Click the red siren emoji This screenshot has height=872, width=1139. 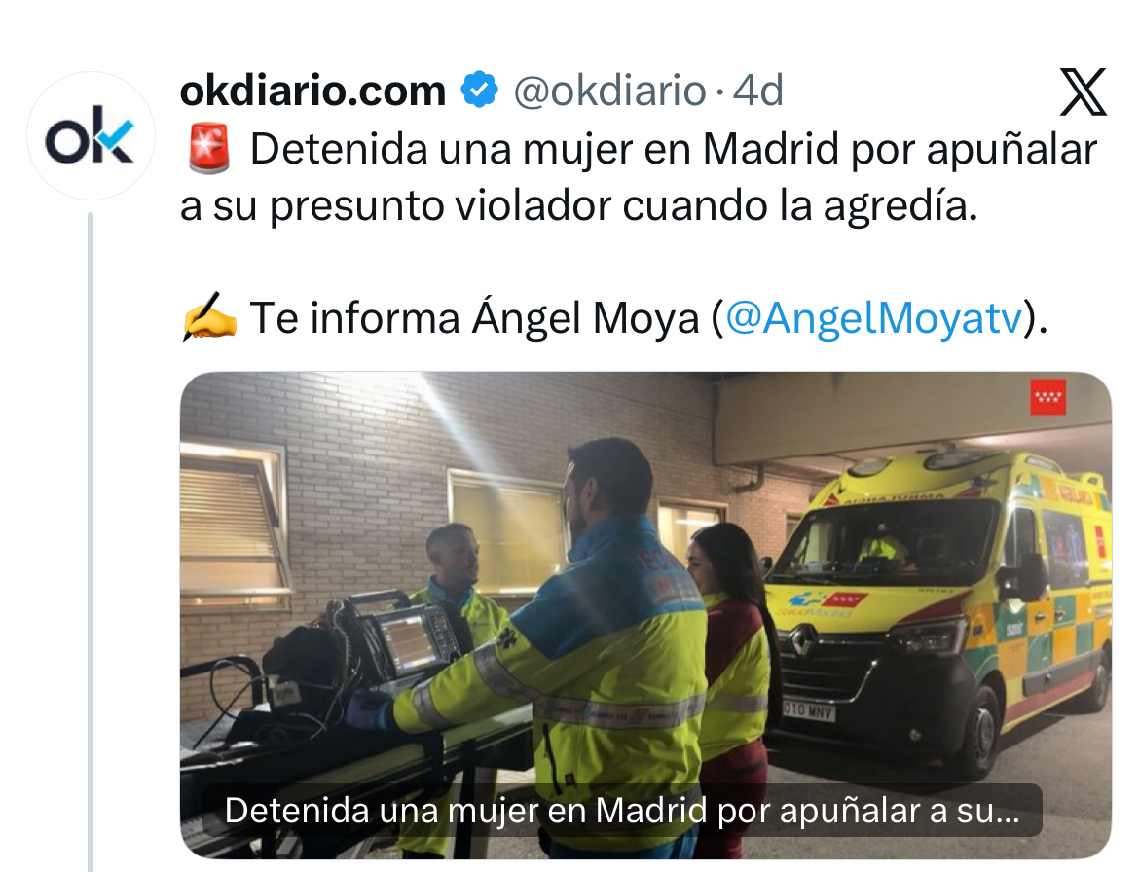click(209, 148)
